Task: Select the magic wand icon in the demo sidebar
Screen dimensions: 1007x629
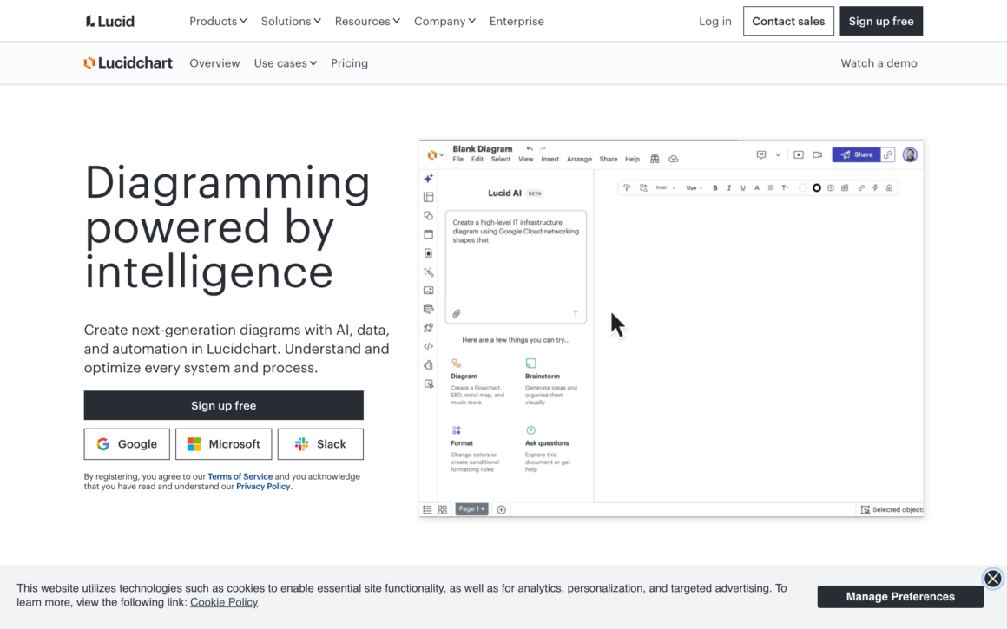Action: (428, 272)
